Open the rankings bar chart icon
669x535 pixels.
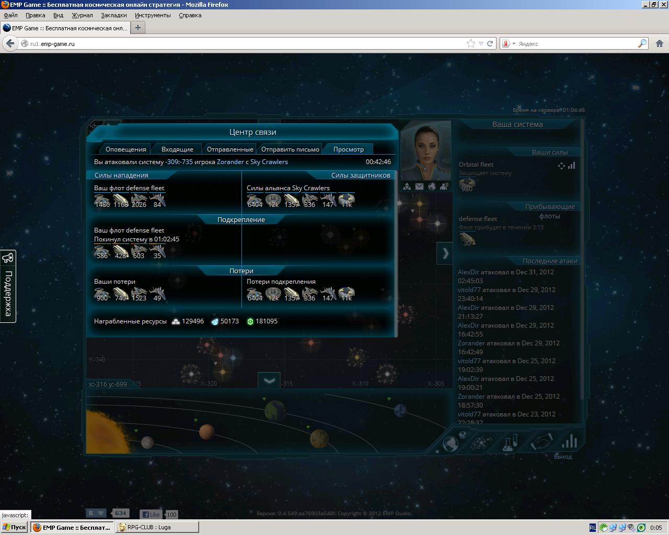(x=569, y=442)
